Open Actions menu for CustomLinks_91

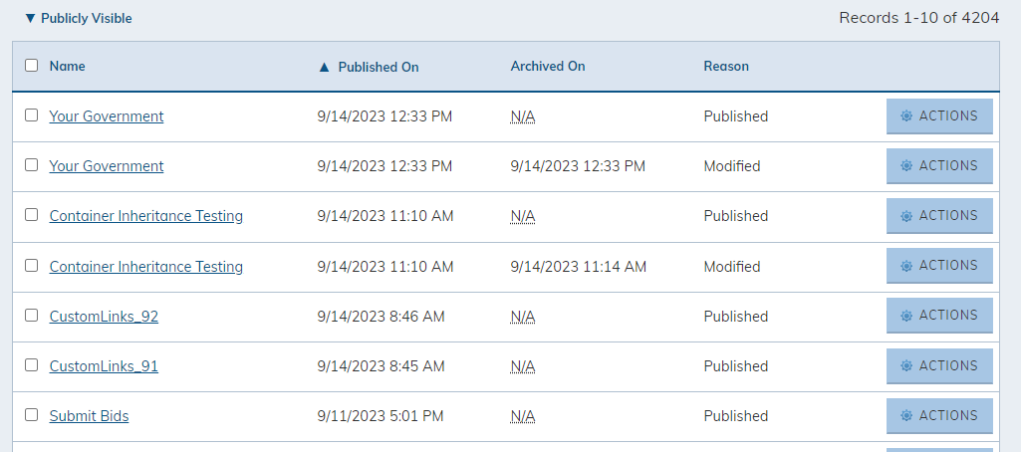(939, 366)
